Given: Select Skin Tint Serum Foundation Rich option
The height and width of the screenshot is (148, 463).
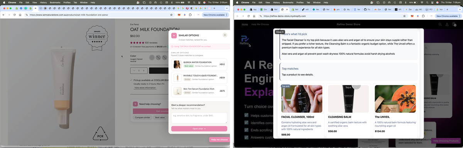Looking at the screenshot, I should click(199, 91).
